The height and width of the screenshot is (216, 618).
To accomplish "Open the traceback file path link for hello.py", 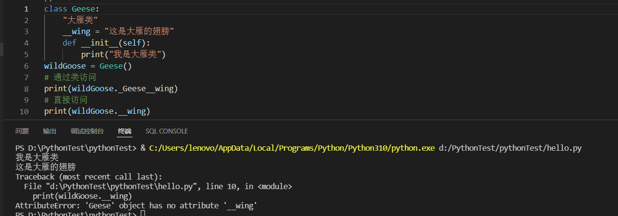I will (114, 186).
